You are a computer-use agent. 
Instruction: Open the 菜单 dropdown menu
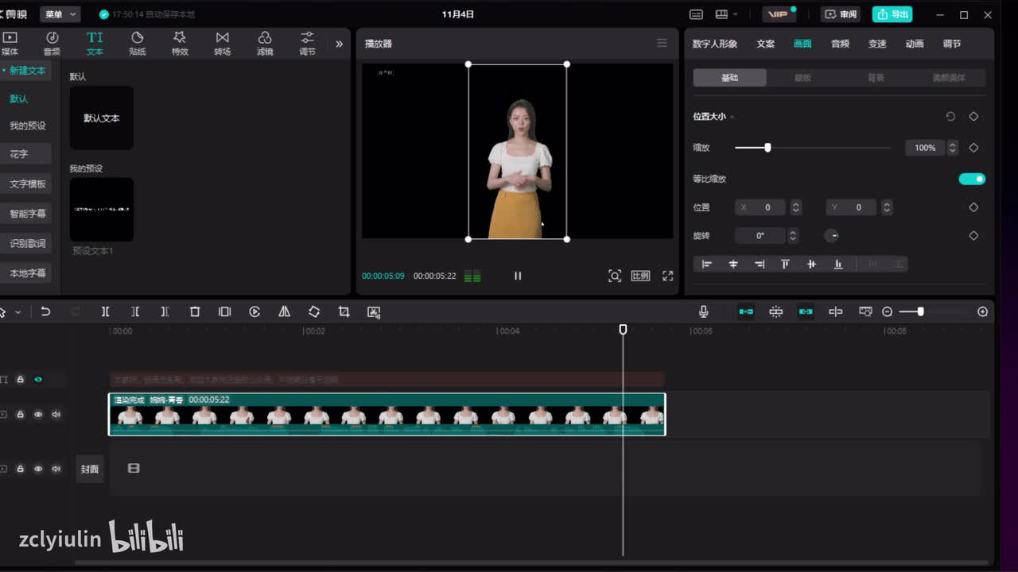tap(60, 14)
